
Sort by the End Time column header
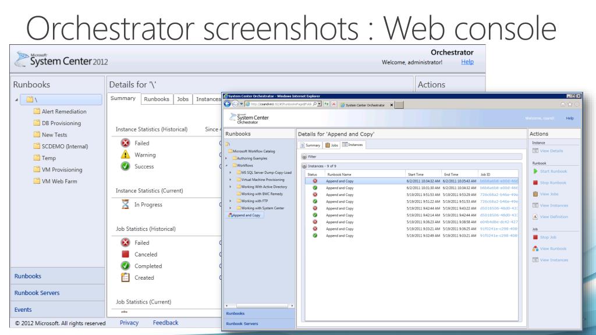click(460, 174)
